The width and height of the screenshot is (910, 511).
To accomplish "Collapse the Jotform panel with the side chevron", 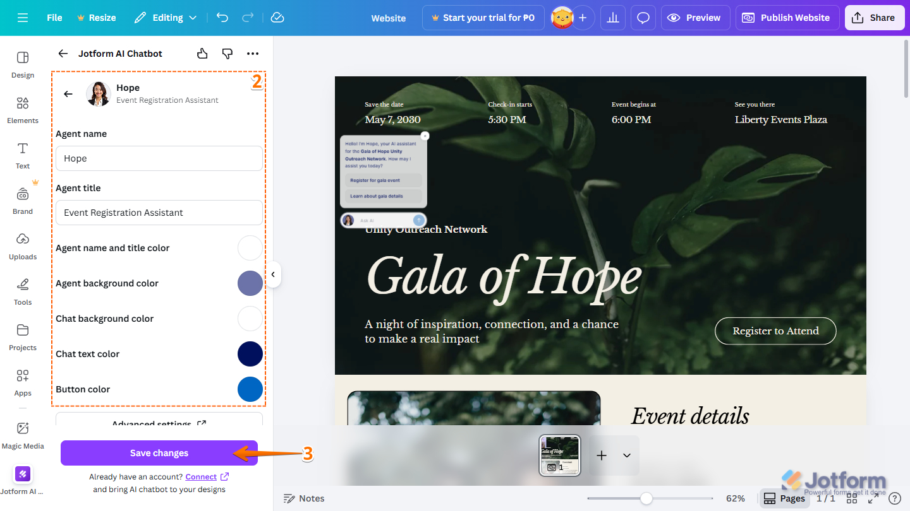I will pyautogui.click(x=273, y=274).
